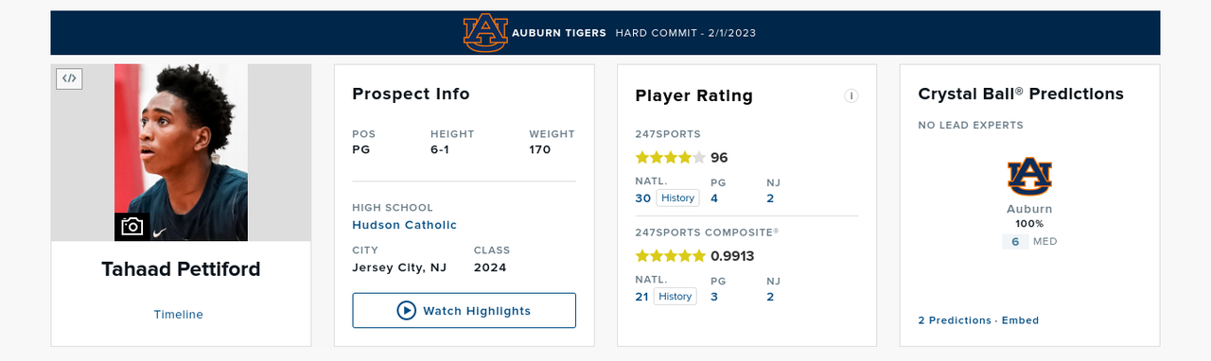Click Tahaad Pettiford's player photo
The height and width of the screenshot is (361, 1211).
click(x=181, y=152)
